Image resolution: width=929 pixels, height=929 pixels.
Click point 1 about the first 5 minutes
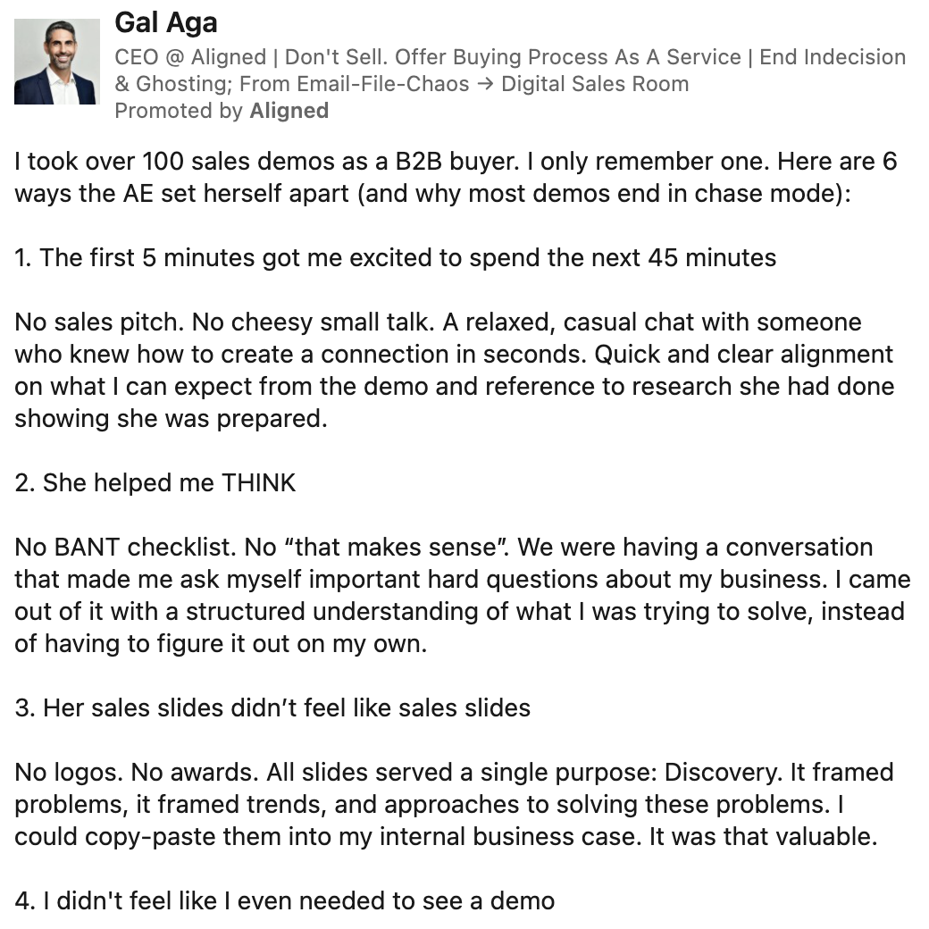pyautogui.click(x=395, y=258)
